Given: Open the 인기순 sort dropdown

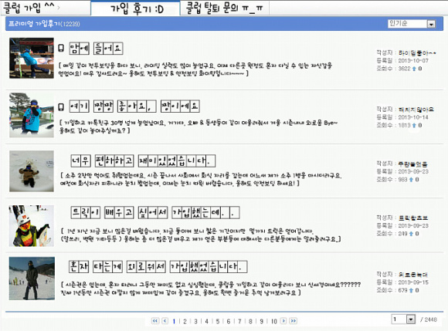Looking at the screenshot, I should [412, 24].
